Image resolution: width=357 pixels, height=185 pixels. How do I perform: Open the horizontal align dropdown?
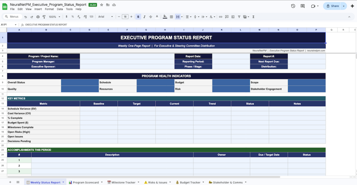click(x=189, y=17)
